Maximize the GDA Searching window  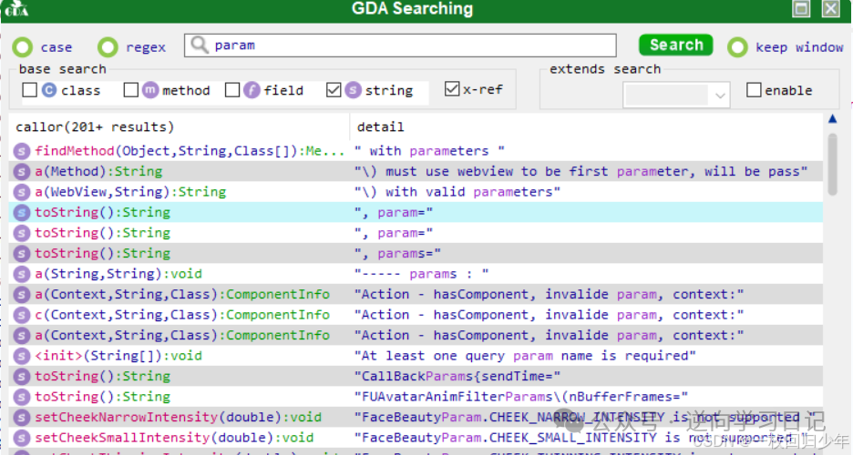801,9
